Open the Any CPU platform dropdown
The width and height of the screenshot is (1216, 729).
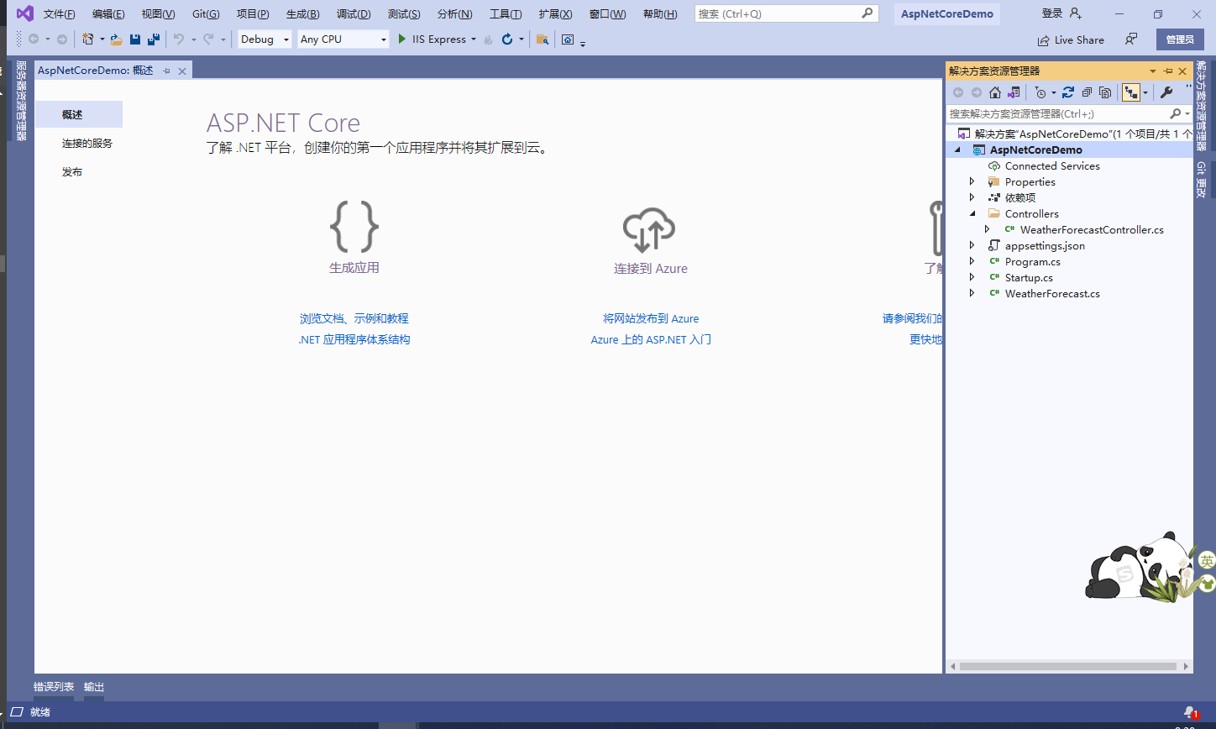click(x=384, y=39)
